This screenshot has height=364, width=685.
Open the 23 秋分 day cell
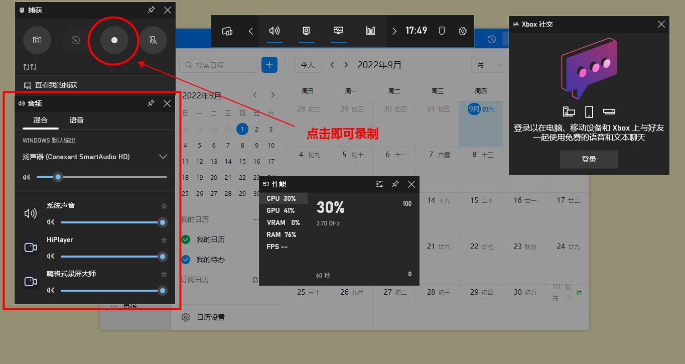524,261
